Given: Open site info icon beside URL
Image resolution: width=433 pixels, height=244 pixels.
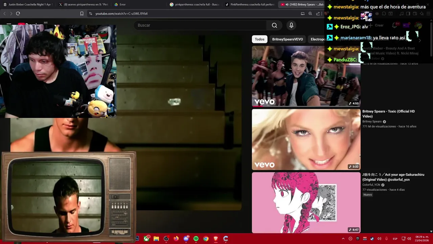Looking at the screenshot, I should click(x=90, y=14).
